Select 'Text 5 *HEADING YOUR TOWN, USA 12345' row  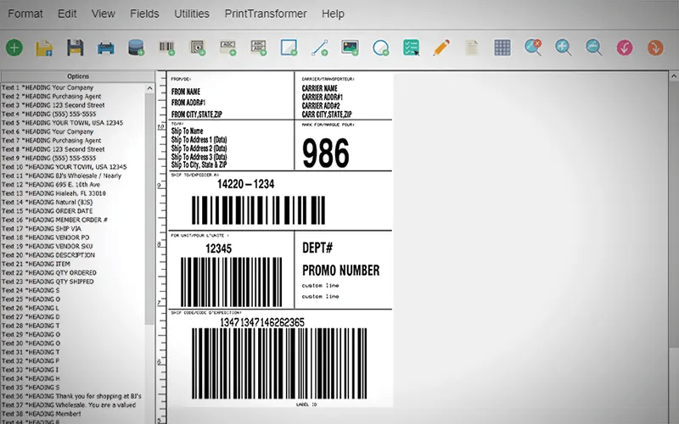pyautogui.click(x=73, y=123)
